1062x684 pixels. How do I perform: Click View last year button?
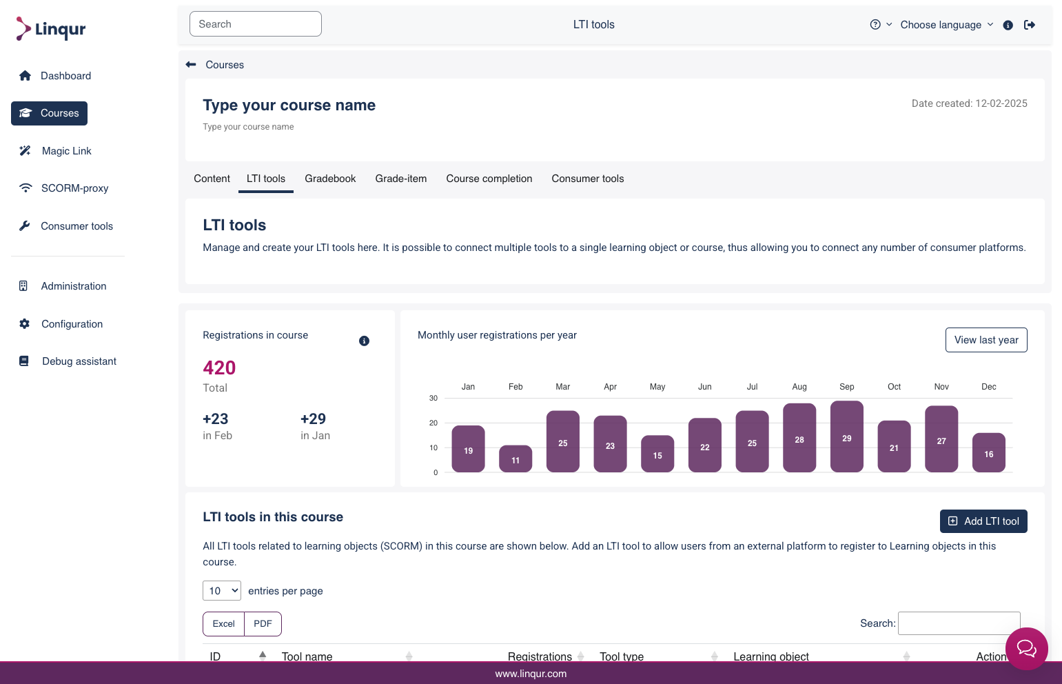[x=986, y=340]
